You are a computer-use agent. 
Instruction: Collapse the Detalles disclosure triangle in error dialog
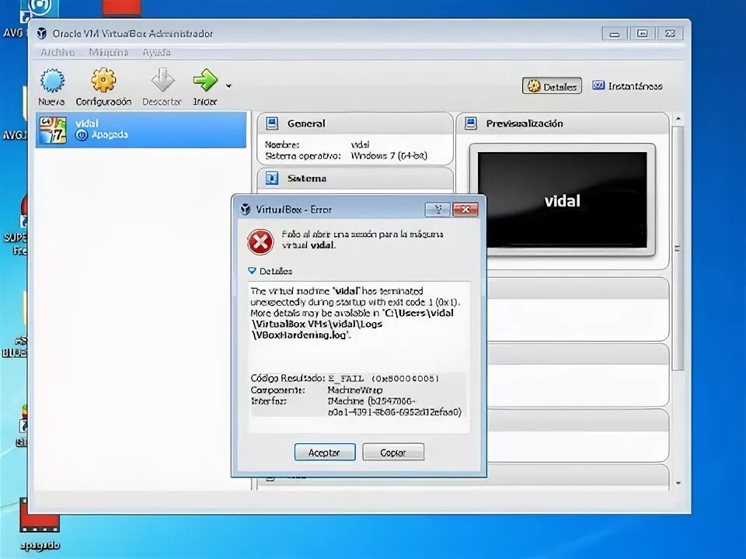(x=252, y=270)
